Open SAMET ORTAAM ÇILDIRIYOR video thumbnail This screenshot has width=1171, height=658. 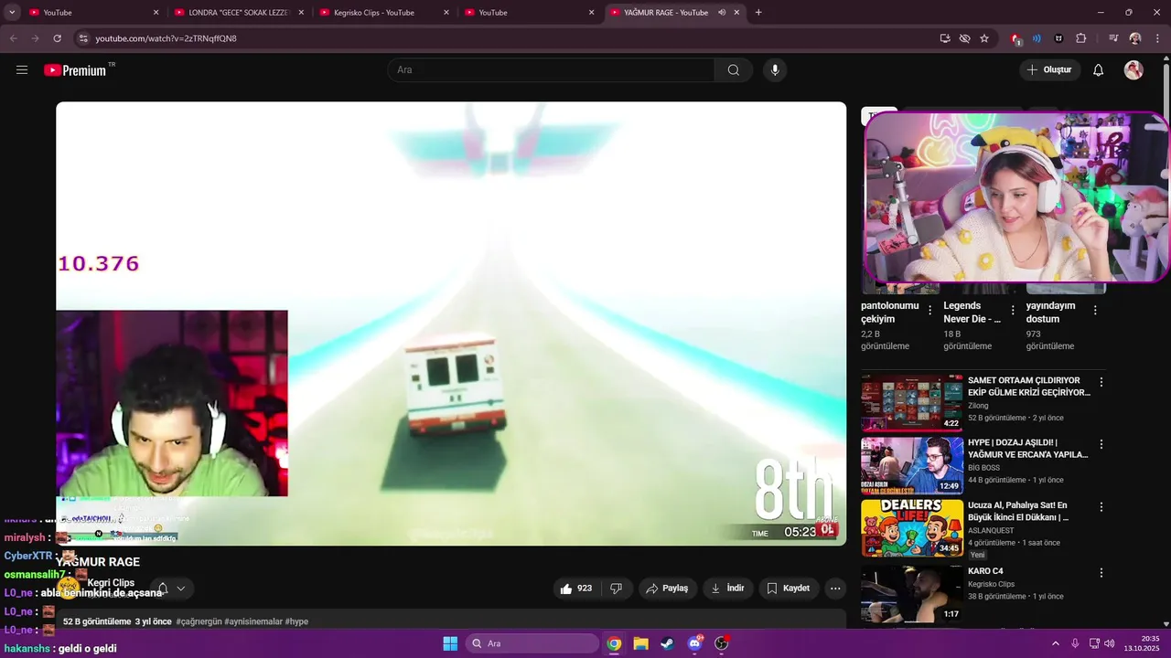point(912,402)
